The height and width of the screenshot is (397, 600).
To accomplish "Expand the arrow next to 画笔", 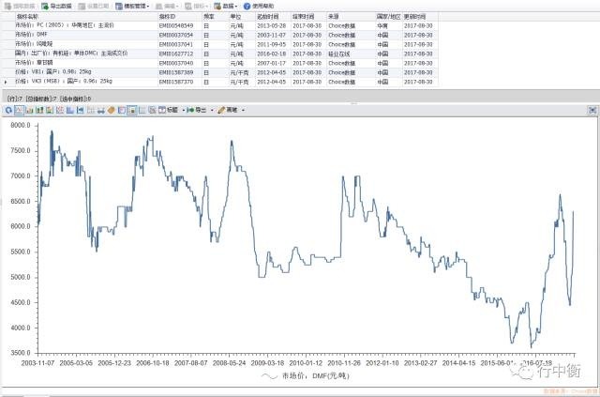I will point(243,111).
